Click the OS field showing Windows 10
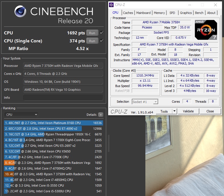 click(x=63, y=82)
